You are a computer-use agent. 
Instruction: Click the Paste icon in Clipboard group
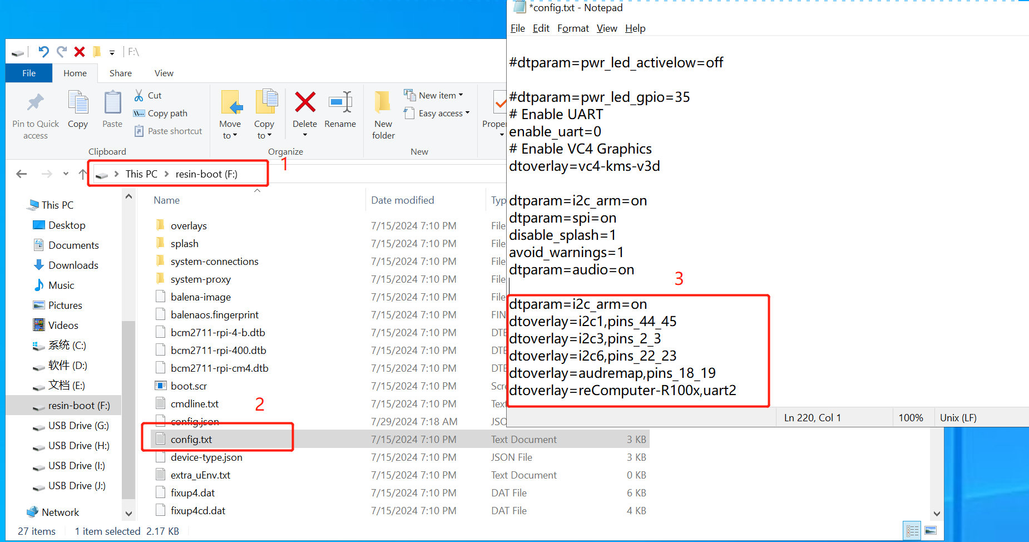pyautogui.click(x=112, y=103)
